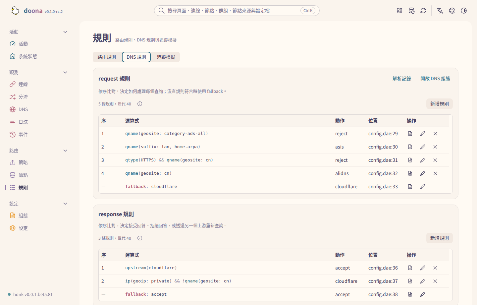This screenshot has height=305, width=477.
Task: Open the 開啟 DNS 組態 link
Action: point(435,79)
